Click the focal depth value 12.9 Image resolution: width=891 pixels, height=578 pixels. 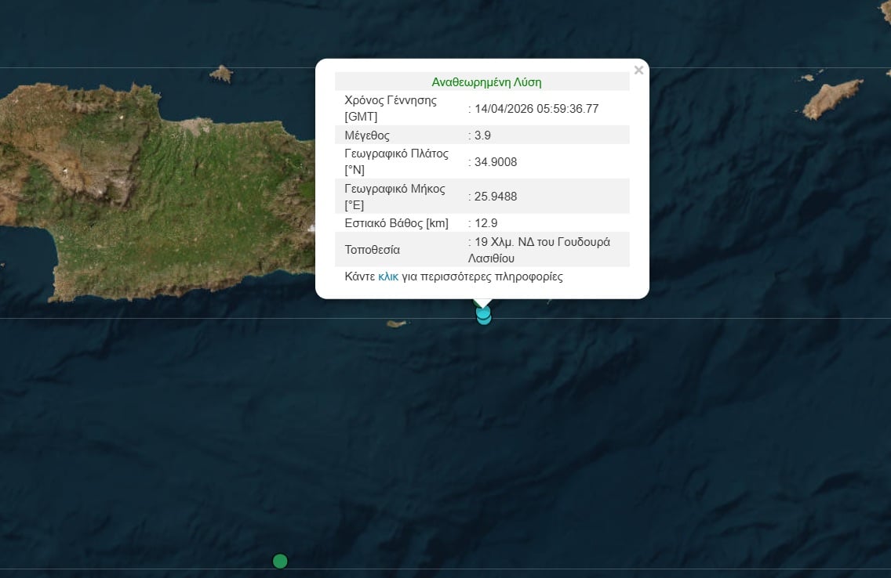coord(485,223)
